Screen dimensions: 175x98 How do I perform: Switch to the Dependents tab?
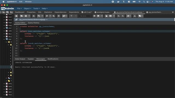74,12
